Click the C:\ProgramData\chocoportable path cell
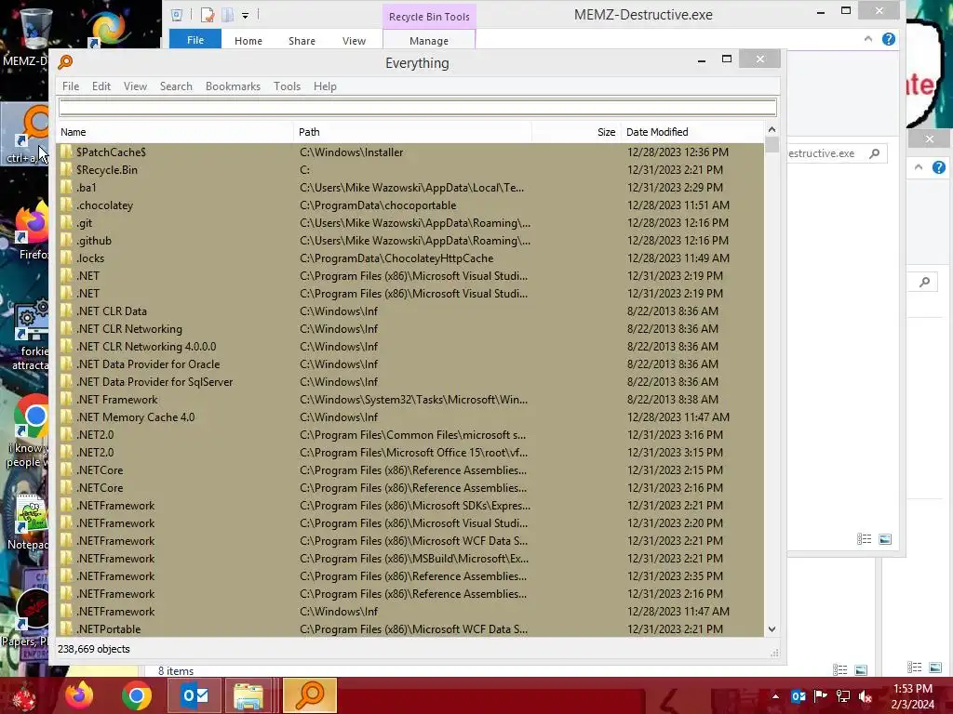The width and height of the screenshot is (953, 714). [x=378, y=205]
